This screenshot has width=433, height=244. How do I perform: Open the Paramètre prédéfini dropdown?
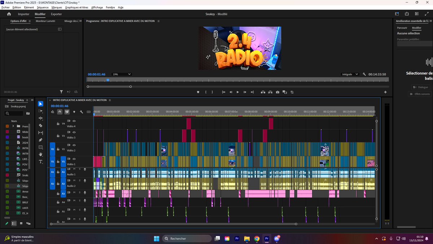pyautogui.click(x=415, y=44)
